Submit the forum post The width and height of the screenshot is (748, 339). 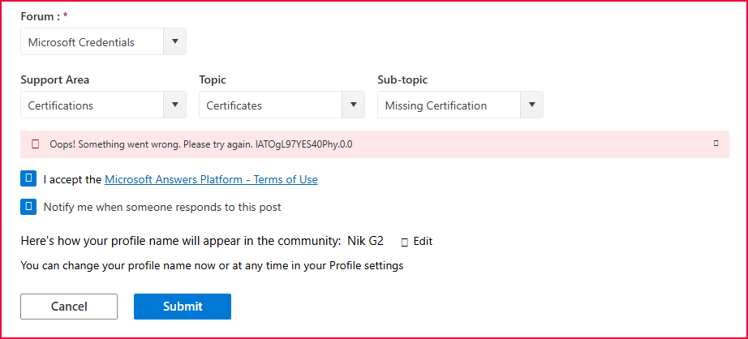[183, 306]
